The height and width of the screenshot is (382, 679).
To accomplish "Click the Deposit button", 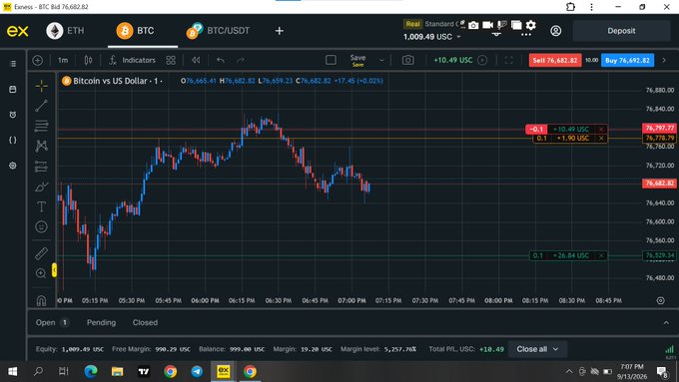I will point(621,31).
